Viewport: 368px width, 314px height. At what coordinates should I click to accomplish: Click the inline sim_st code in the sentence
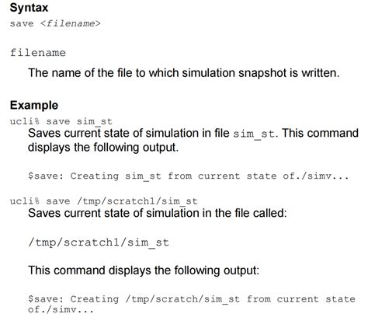254,134
